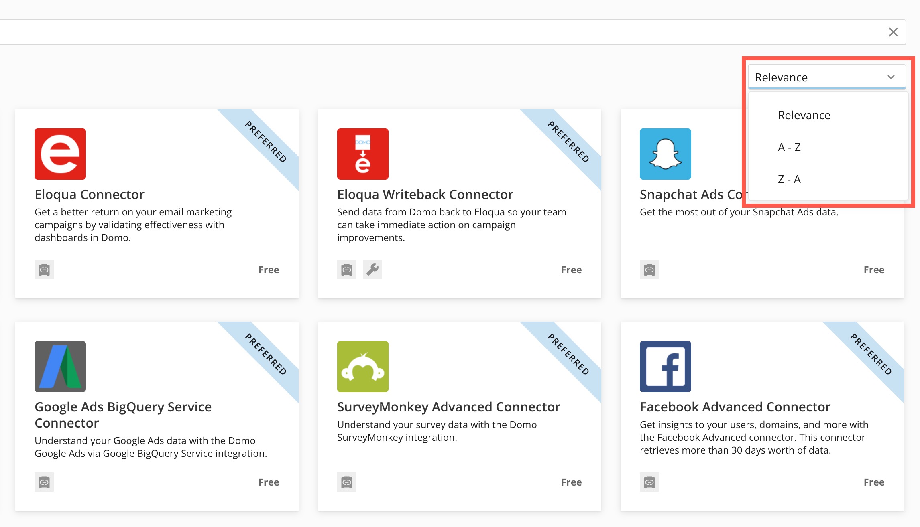Screen dimensions: 920x527
Task: Click the link icon on SurveyMonkey Advanced Connector card
Action: tap(347, 482)
